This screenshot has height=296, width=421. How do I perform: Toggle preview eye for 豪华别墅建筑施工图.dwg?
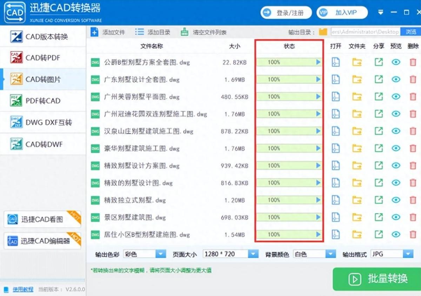(396, 148)
